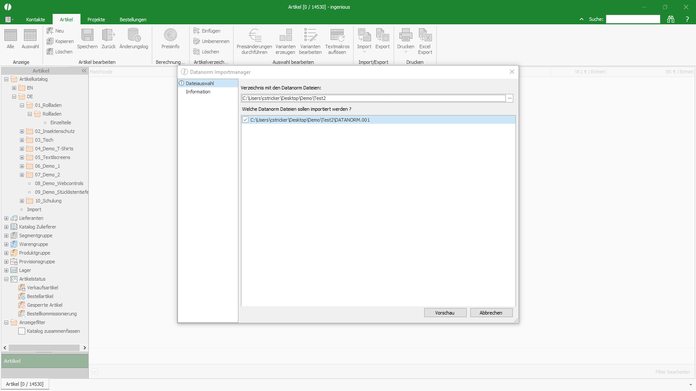Click the Alle display icon
696x391 pixels.
click(x=10, y=36)
